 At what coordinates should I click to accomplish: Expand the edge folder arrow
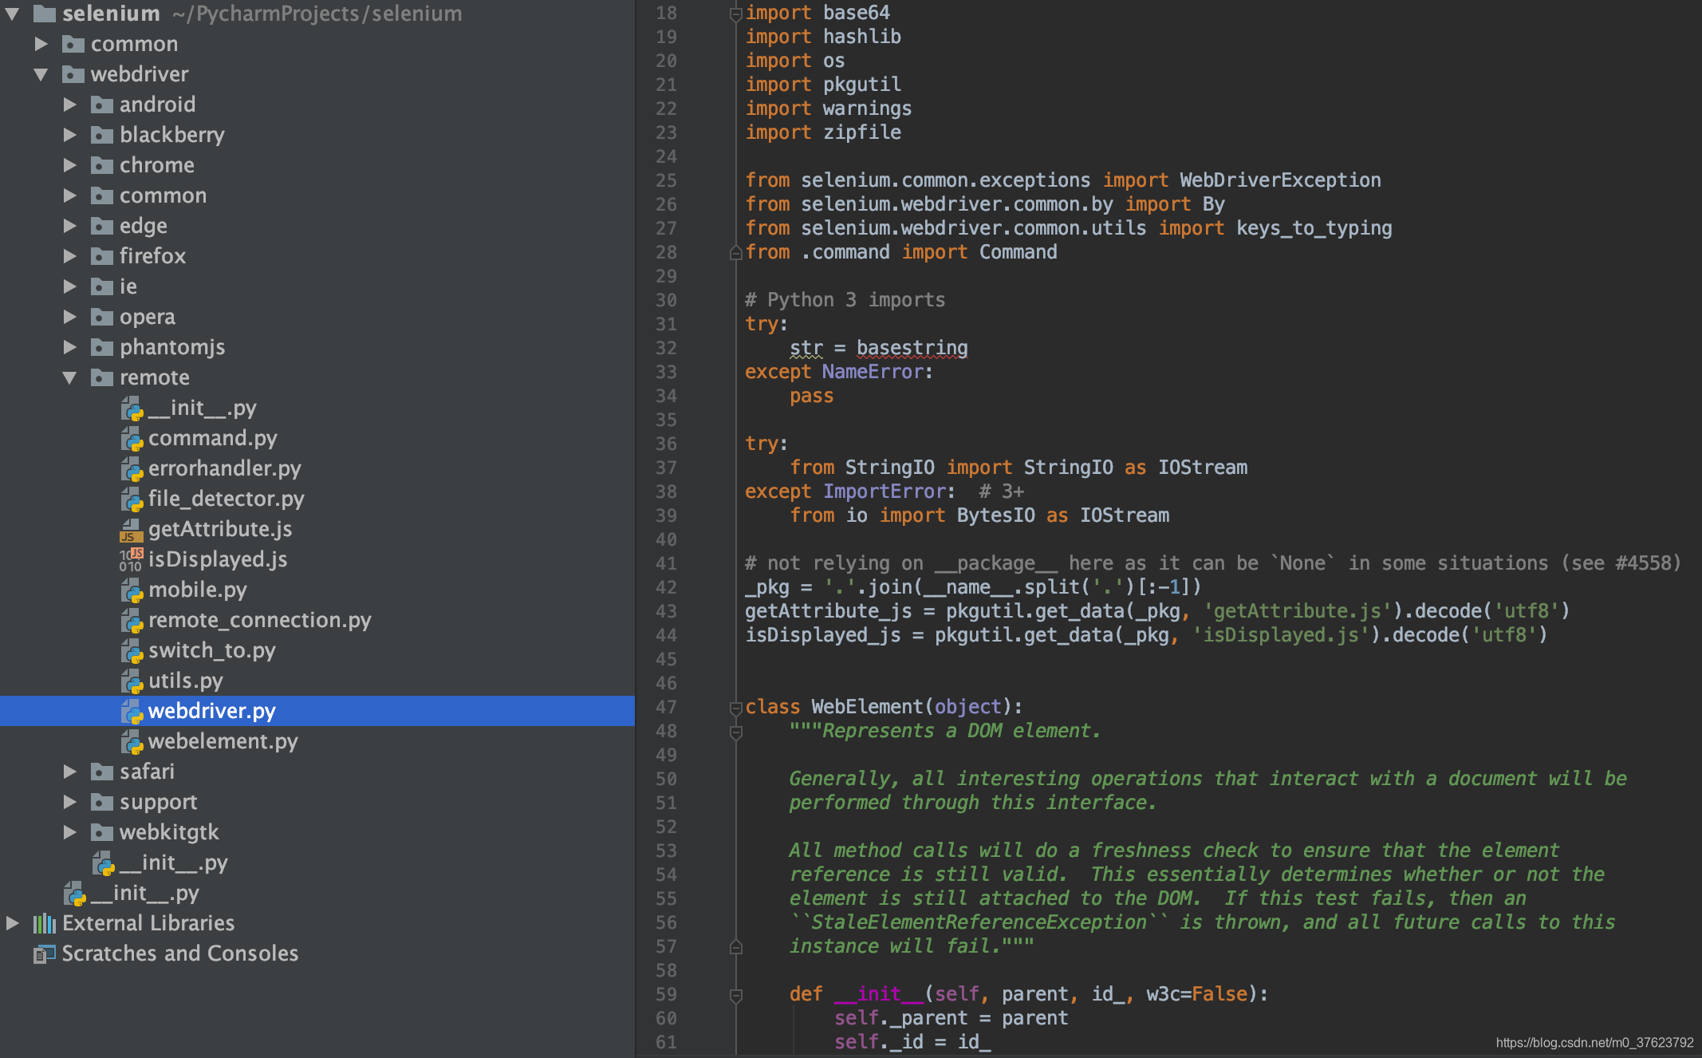[70, 226]
